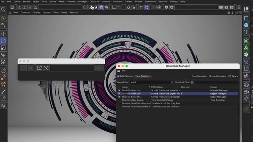Click Group Separator button

click(218, 76)
